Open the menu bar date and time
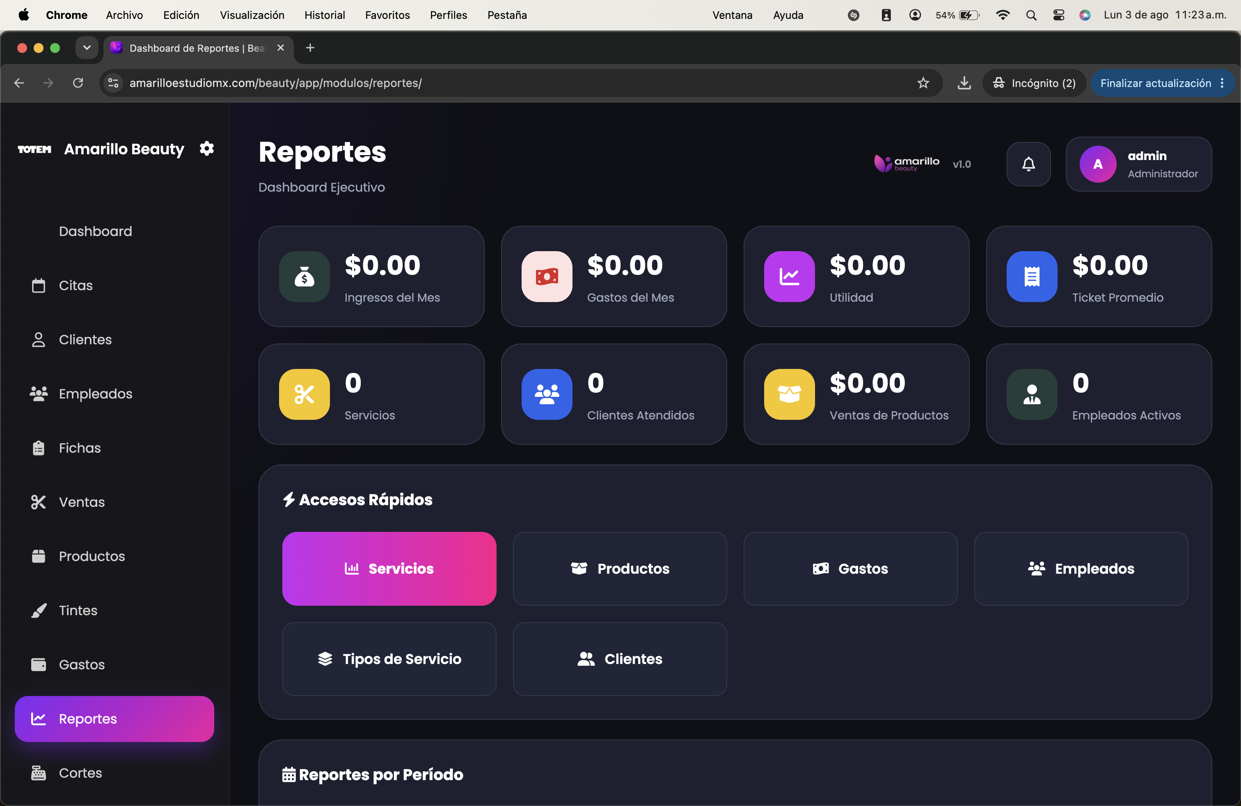The image size is (1241, 806). click(1165, 15)
